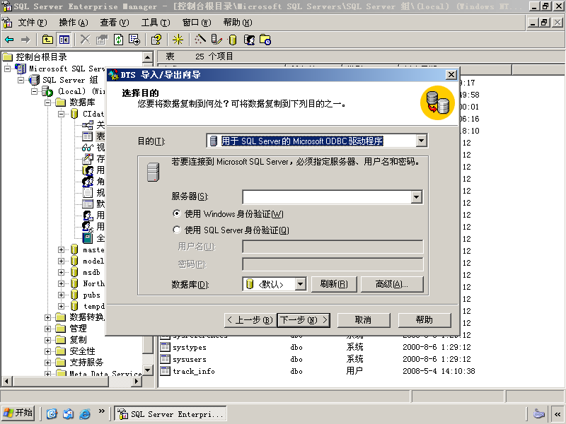
Task: Click the Back arrow toolbar icon
Action: pyautogui.click(x=9, y=40)
